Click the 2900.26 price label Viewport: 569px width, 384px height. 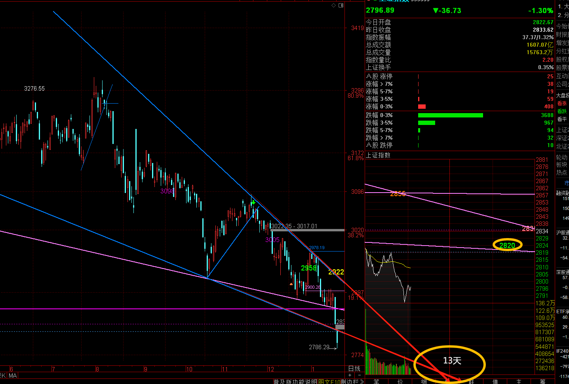[x=313, y=287]
